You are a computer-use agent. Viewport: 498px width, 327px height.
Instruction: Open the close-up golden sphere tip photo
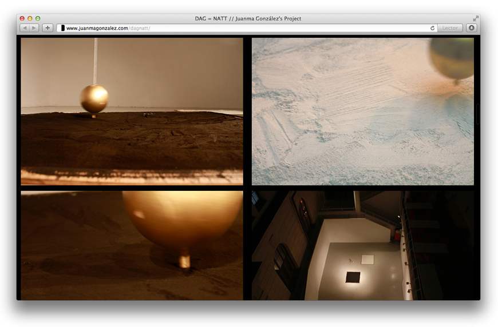(x=132, y=245)
